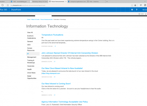This screenshot has height=106, width=147.
Task: Open the SharePoint help question mark
Action: (137, 10)
